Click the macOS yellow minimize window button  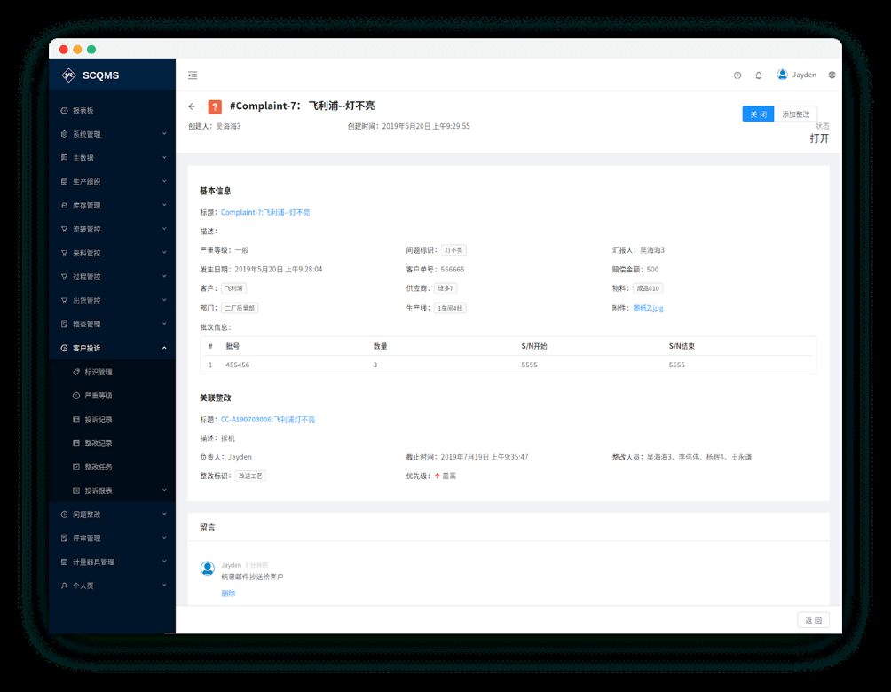tap(77, 50)
